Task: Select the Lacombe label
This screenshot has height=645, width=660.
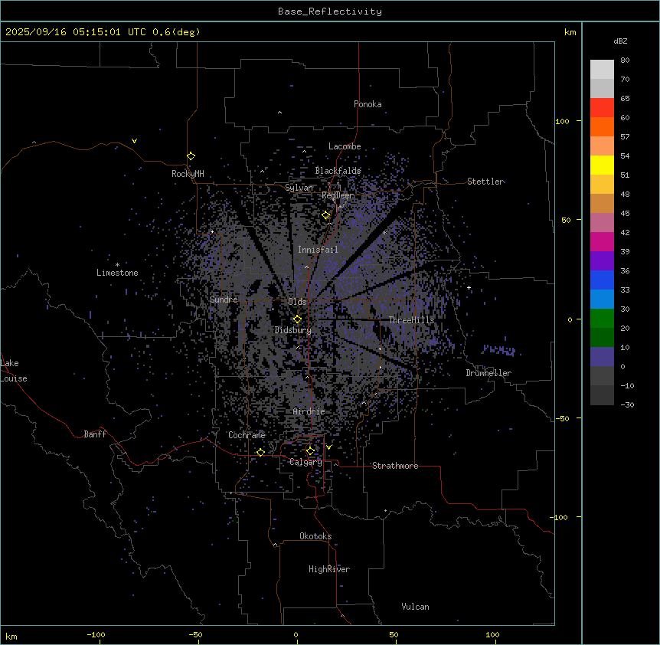Action: point(345,146)
